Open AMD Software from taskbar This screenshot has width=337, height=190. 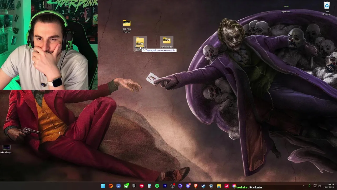pos(226,186)
